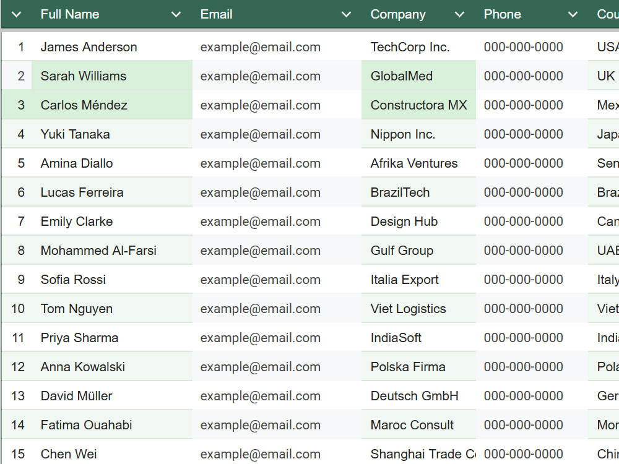The height and width of the screenshot is (464, 619).
Task: Click the company cell Design Hub
Action: [x=419, y=221]
